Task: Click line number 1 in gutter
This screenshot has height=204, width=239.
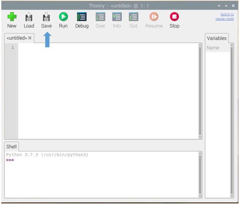Action: pyautogui.click(x=13, y=47)
